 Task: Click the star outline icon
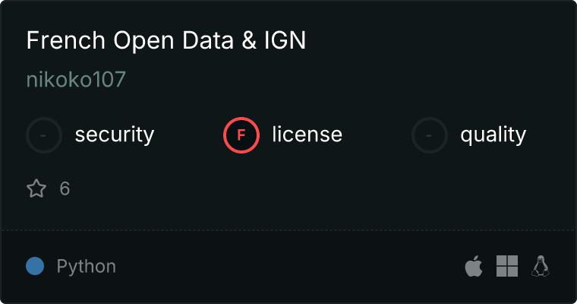pyautogui.click(x=36, y=188)
